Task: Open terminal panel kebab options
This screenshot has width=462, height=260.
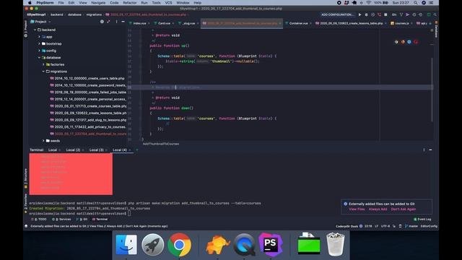Action: click(424, 149)
